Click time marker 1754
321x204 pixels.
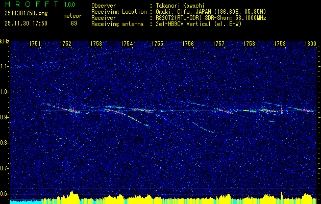click(x=127, y=44)
